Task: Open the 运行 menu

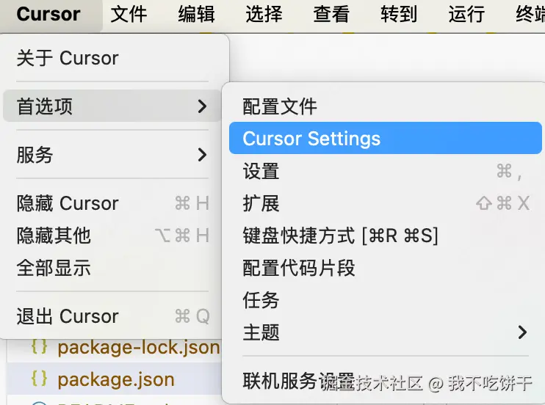Action: point(466,14)
